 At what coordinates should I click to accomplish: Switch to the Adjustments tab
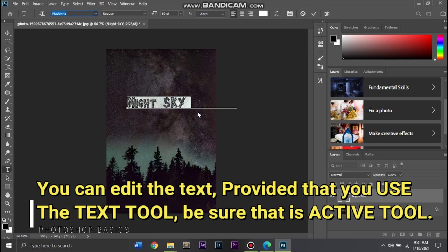[373, 72]
